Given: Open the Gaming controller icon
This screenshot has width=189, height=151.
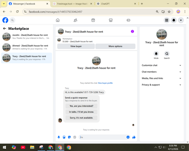Looking at the screenshot, I should pyautogui.click(x=129, y=20).
